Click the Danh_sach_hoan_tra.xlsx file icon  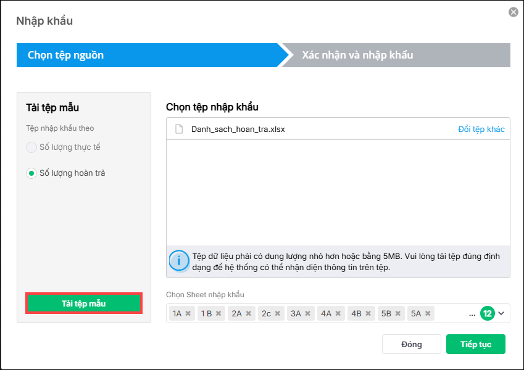[x=179, y=129]
